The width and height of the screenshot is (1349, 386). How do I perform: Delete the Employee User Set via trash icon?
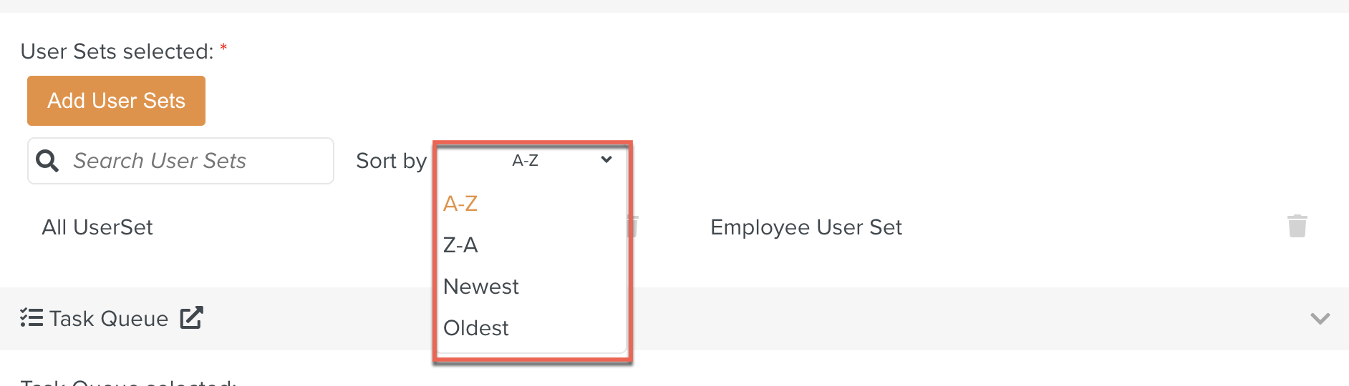1297,226
